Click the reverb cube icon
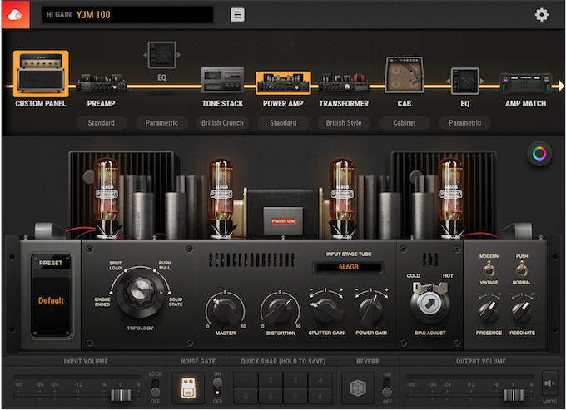This screenshot has height=410, width=566. [358, 388]
